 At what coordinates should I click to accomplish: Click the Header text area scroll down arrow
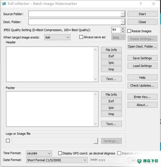tap(95, 79)
